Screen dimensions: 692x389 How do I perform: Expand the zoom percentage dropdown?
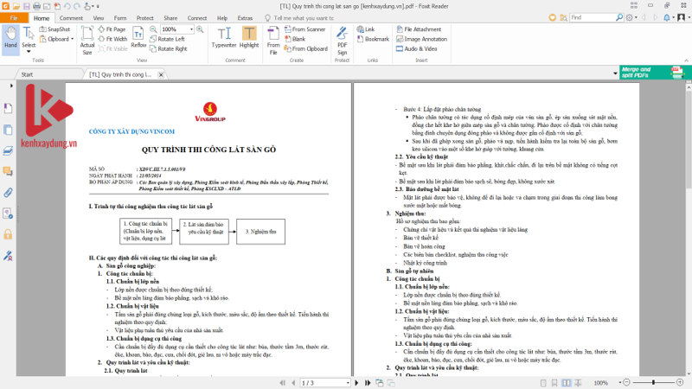tap(189, 29)
